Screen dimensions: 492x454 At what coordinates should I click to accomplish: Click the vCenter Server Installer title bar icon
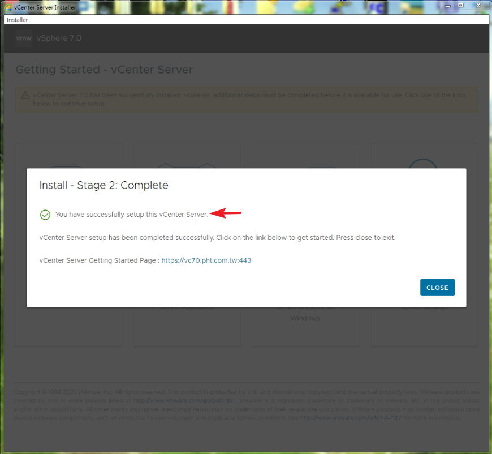[x=8, y=7]
